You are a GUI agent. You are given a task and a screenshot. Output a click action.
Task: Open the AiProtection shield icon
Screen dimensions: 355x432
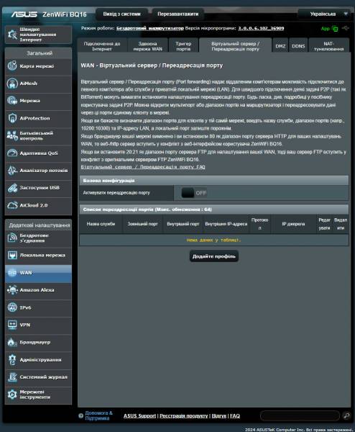pos(12,118)
